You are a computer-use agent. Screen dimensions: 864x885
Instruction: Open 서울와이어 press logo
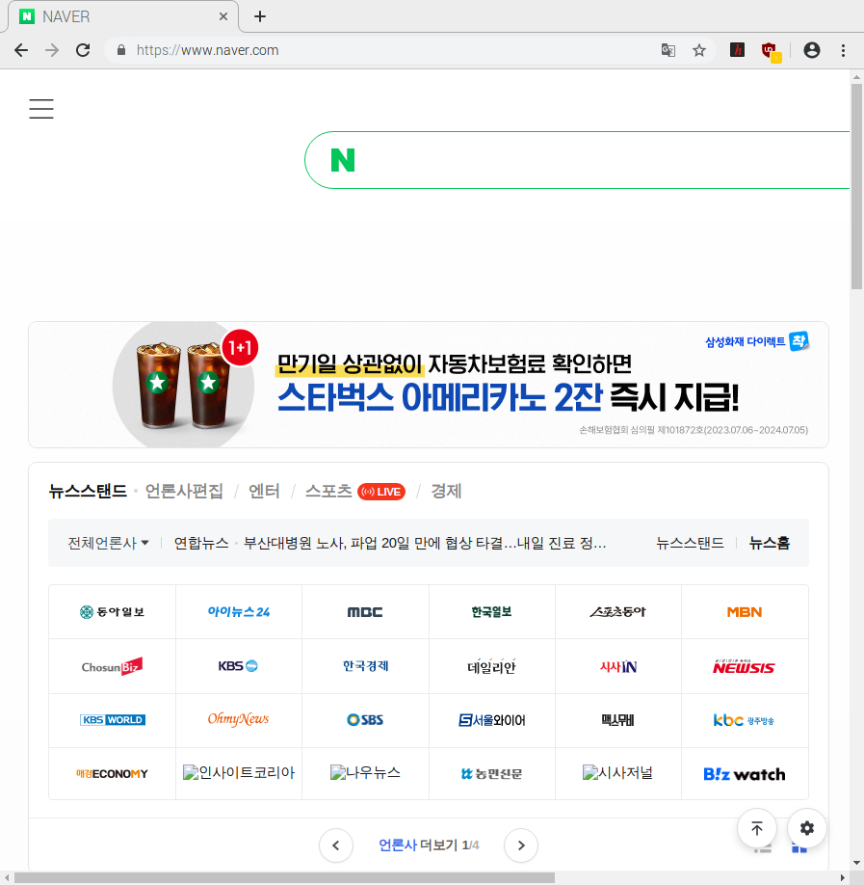492,720
